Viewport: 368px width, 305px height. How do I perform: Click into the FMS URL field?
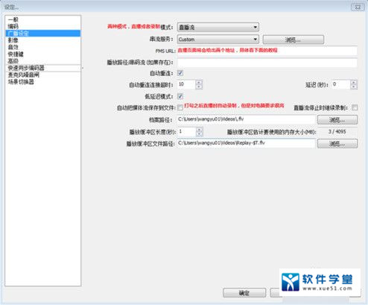(x=267, y=51)
